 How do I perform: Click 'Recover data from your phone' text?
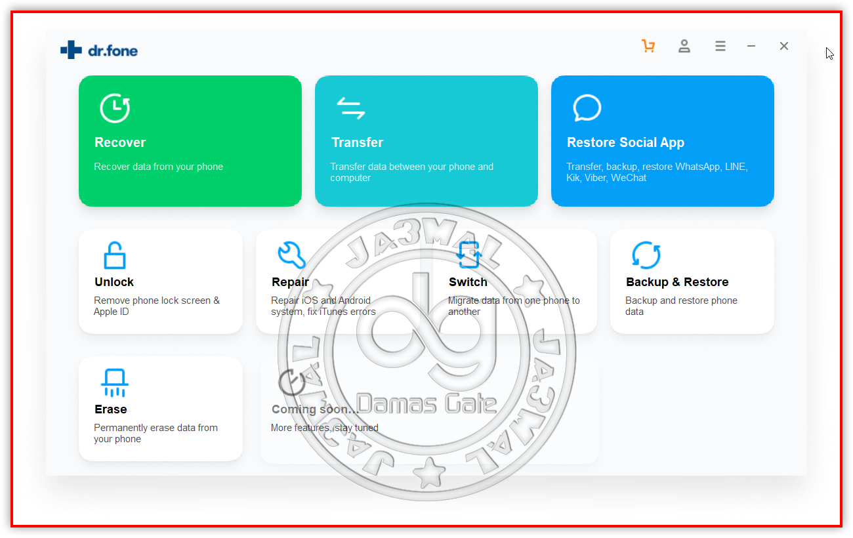pyautogui.click(x=158, y=167)
